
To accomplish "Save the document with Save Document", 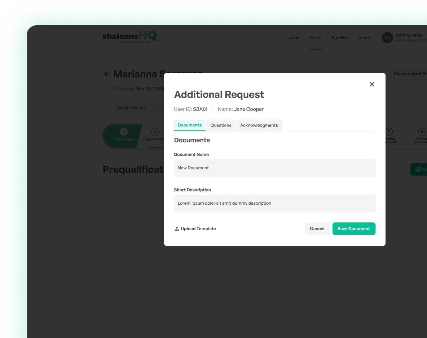I will coord(354,228).
